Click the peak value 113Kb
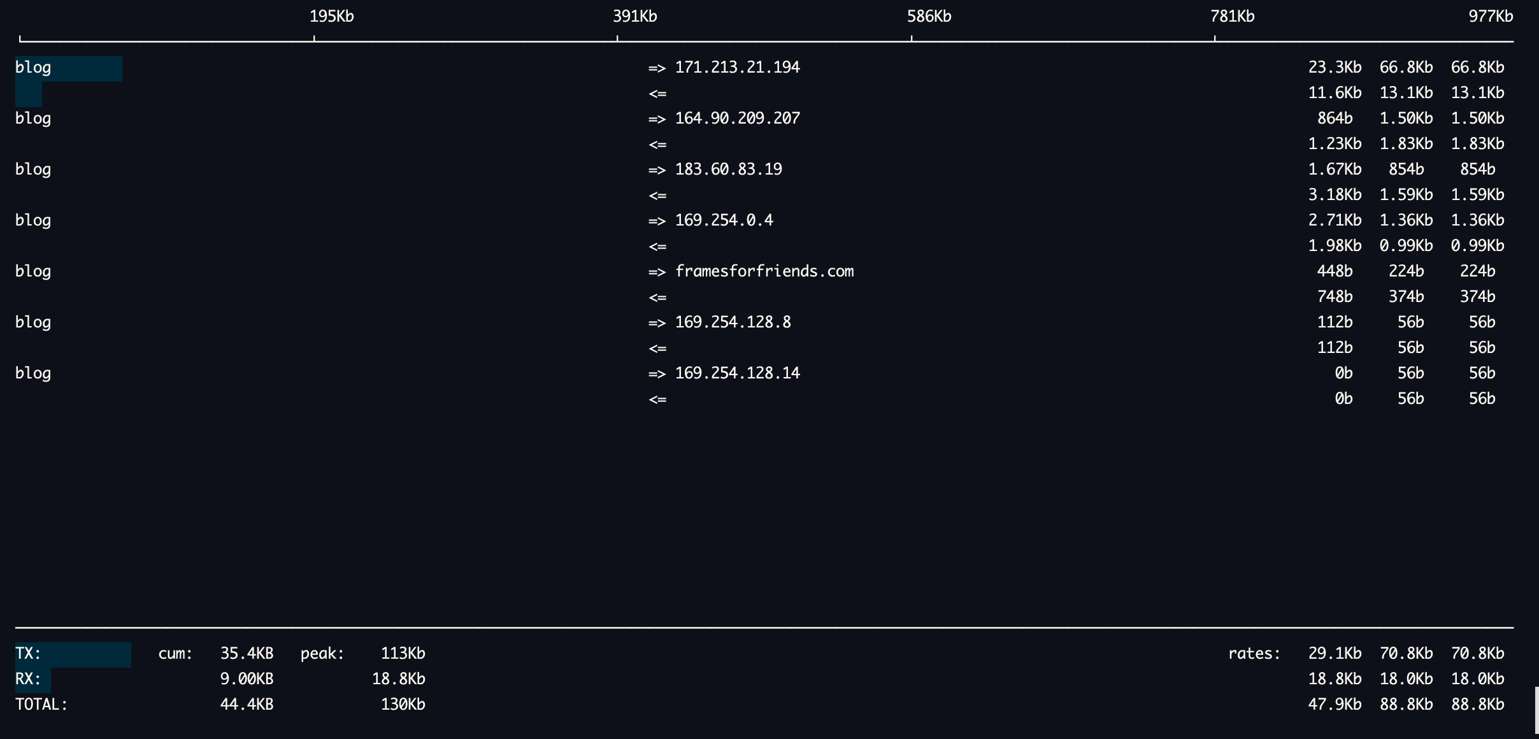This screenshot has height=739, width=1539. pyautogui.click(x=403, y=654)
